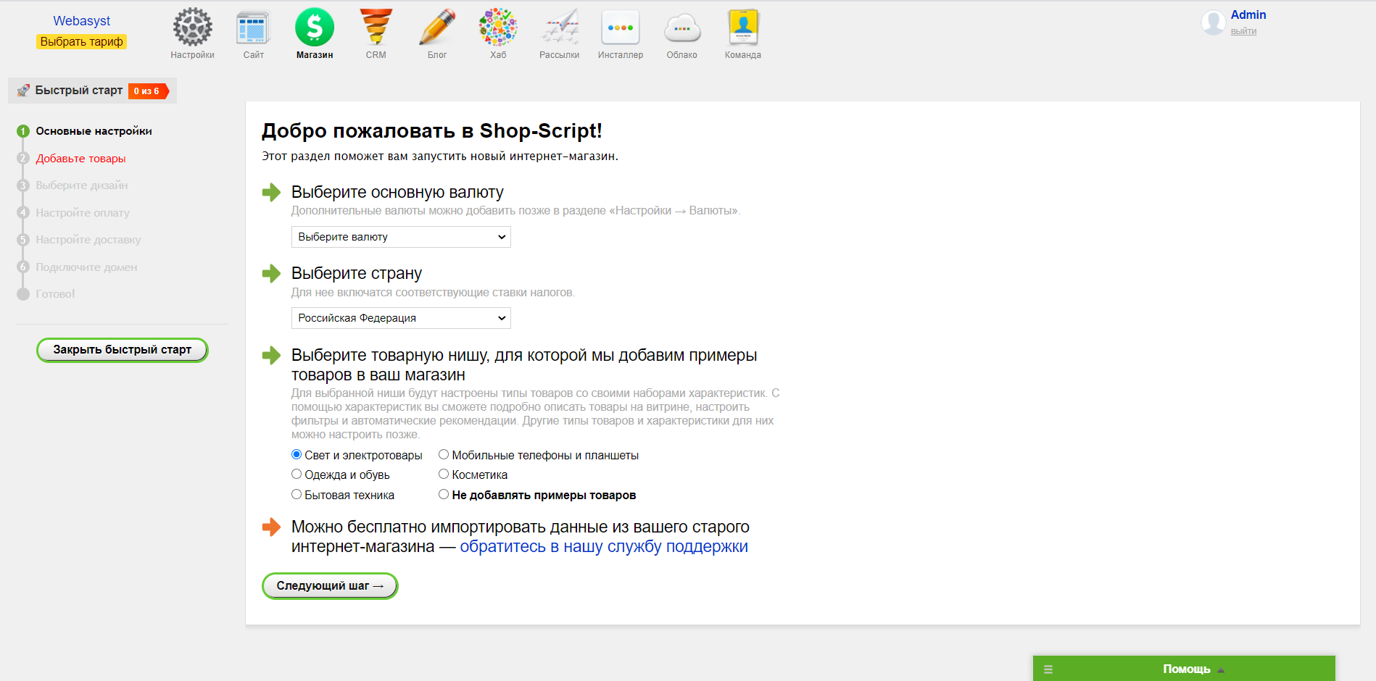This screenshot has width=1376, height=681.
Task: Open the Сайт app icon
Action: pos(253,28)
